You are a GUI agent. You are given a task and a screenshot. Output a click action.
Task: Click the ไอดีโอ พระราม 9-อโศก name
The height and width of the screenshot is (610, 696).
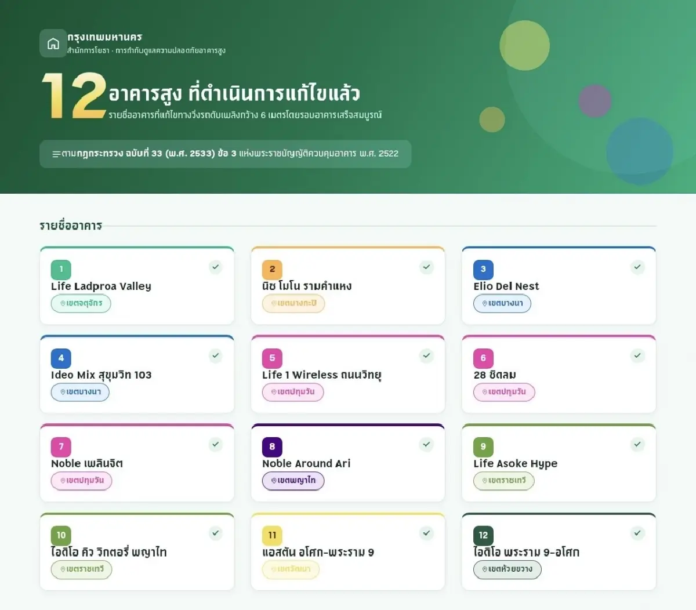(x=527, y=553)
